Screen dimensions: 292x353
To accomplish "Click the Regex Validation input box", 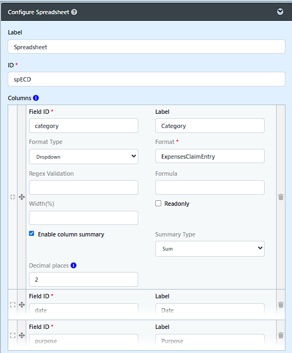I will pos(84,187).
